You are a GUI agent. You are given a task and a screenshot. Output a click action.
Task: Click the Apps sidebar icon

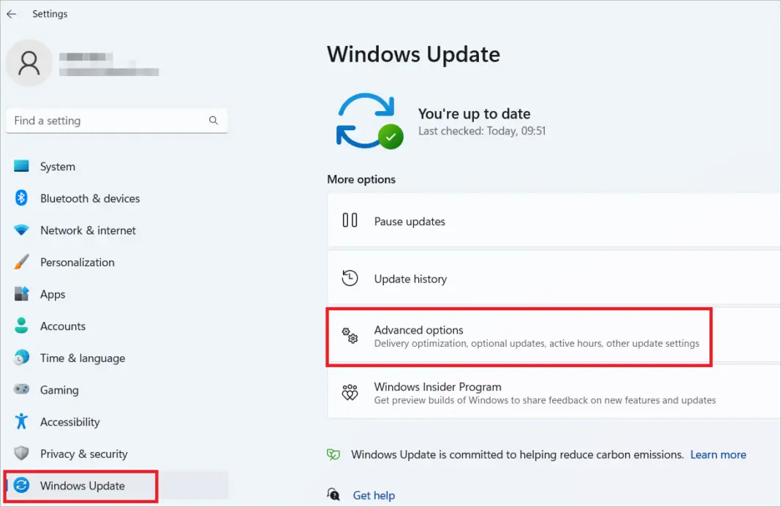(22, 294)
